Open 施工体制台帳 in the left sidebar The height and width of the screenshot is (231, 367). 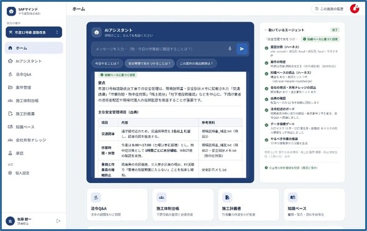pyautogui.click(x=34, y=100)
